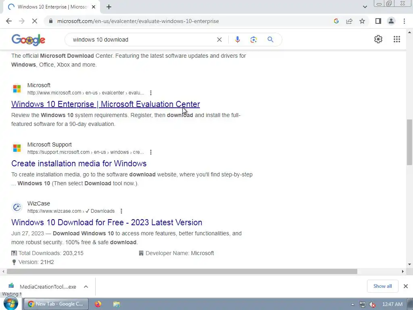
Task: Open the Windows Start menu
Action: (11, 304)
